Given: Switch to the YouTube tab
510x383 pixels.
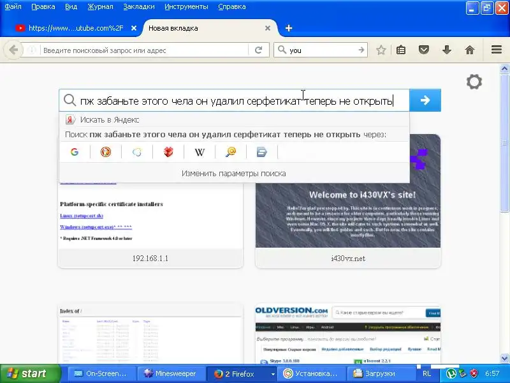Looking at the screenshot, I should 75,28.
